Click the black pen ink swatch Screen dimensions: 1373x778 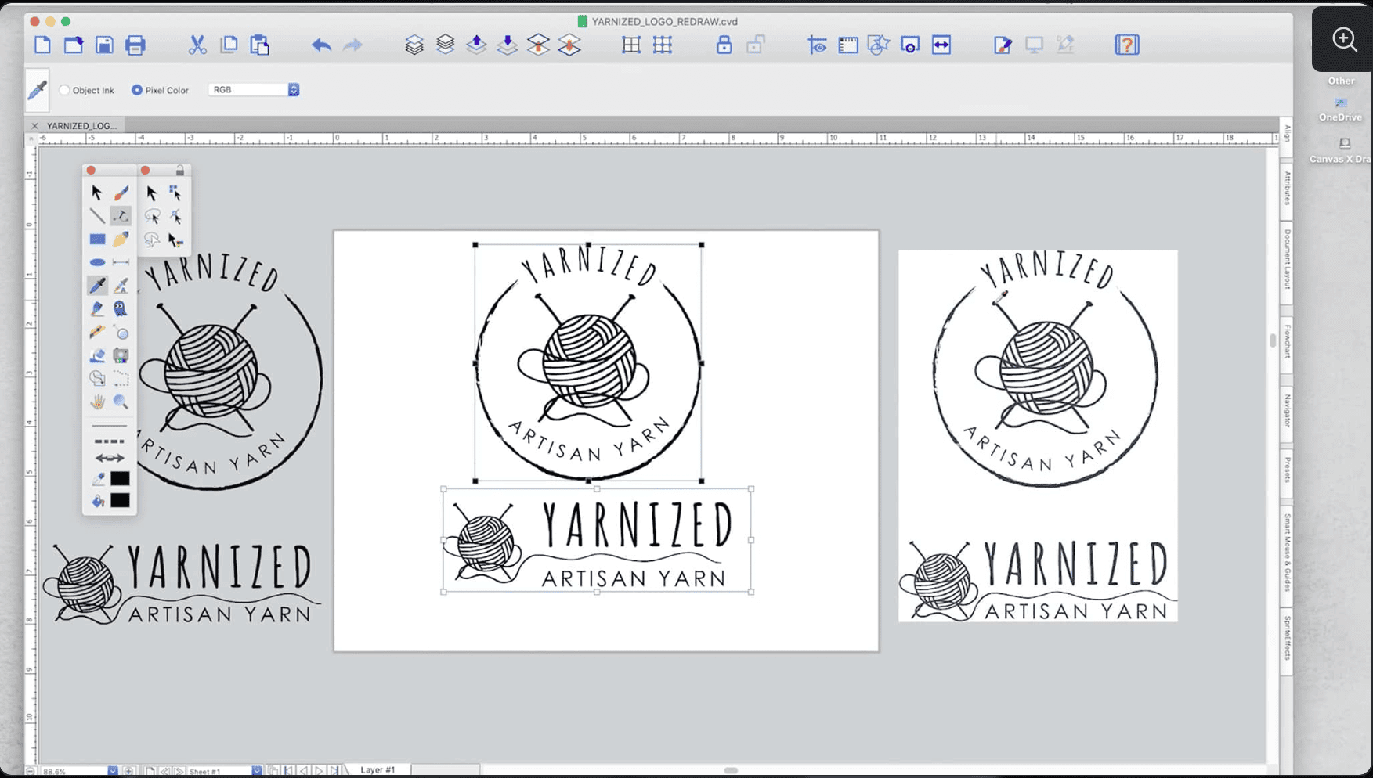(x=120, y=478)
